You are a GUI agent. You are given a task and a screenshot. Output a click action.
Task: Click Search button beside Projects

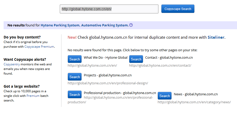click(75, 77)
